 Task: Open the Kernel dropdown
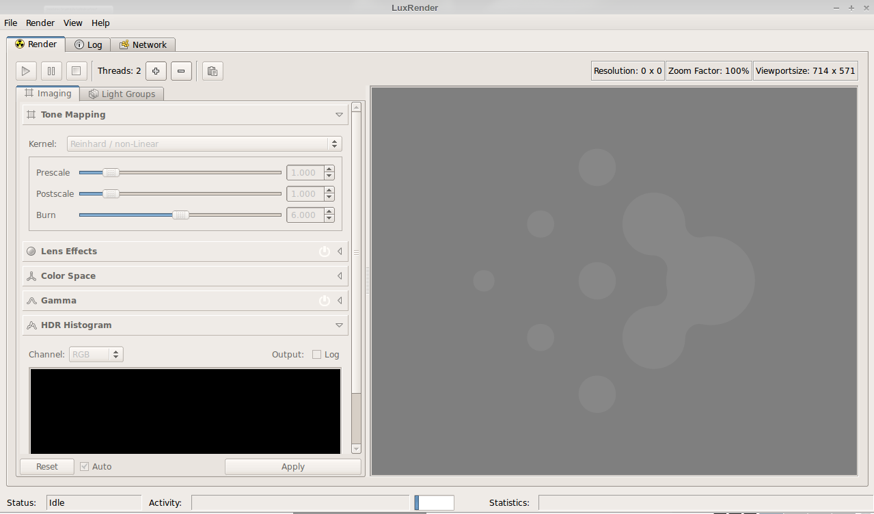point(204,144)
